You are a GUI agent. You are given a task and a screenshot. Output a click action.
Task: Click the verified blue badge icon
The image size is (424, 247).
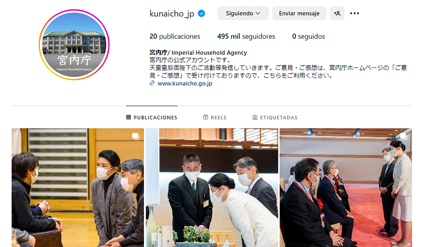[x=201, y=13]
